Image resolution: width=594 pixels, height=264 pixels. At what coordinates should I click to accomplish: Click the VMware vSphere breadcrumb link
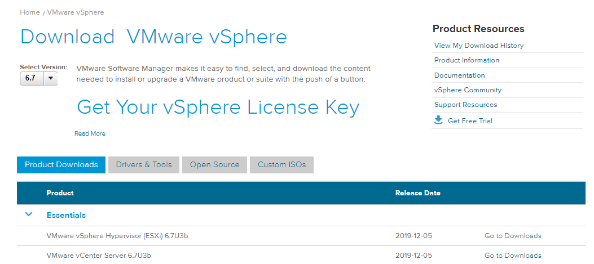click(x=76, y=12)
